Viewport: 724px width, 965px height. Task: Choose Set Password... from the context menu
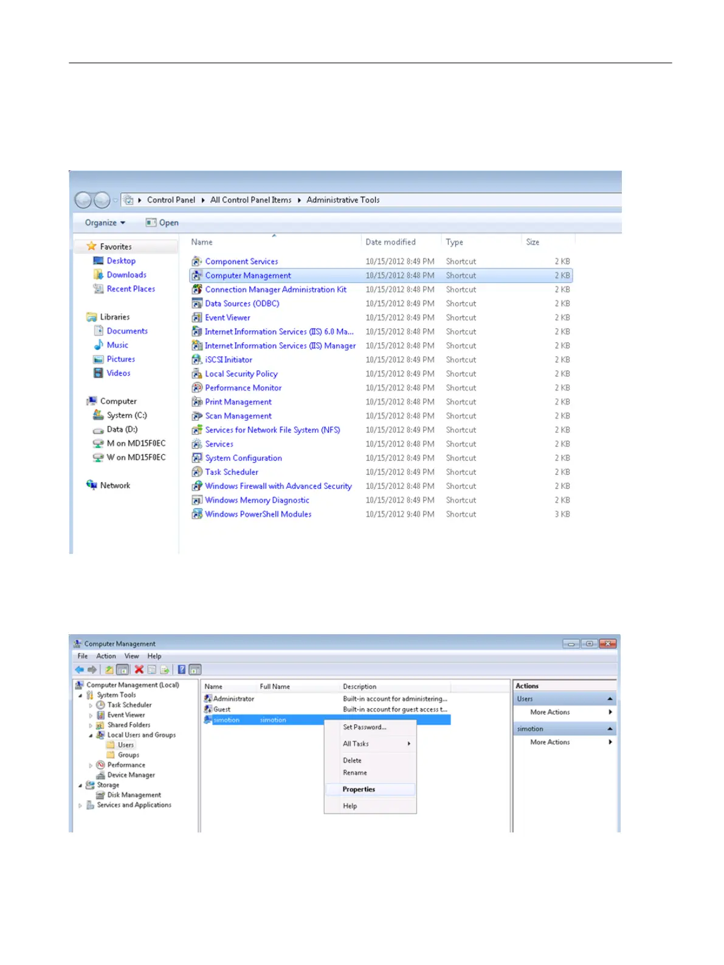coord(370,727)
